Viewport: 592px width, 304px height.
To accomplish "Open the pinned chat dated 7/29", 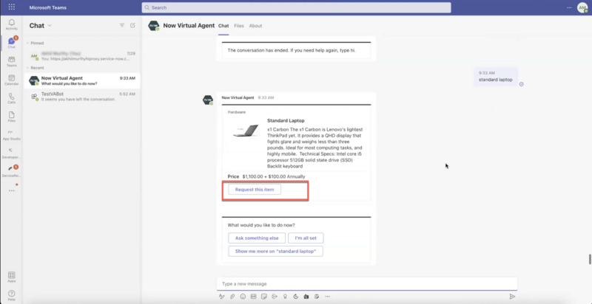I will tap(82, 56).
